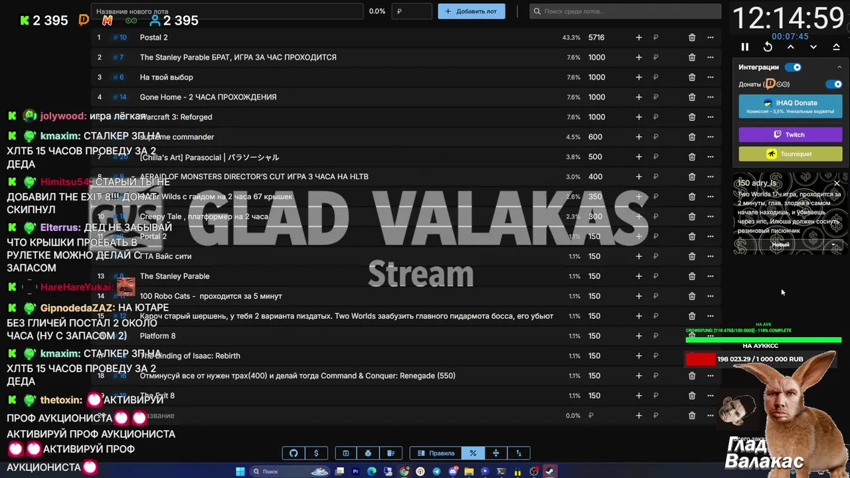This screenshot has height=478, width=850.
Task: Toggle the Донаты switch
Action: pos(833,84)
